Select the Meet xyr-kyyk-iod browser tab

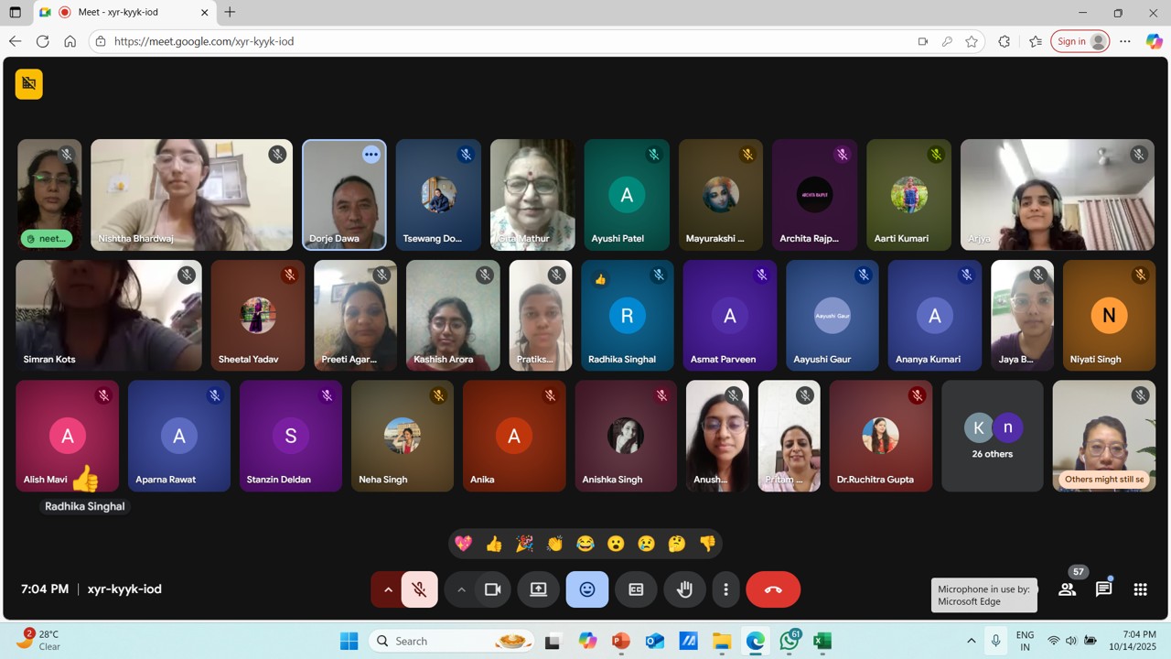[x=124, y=12]
